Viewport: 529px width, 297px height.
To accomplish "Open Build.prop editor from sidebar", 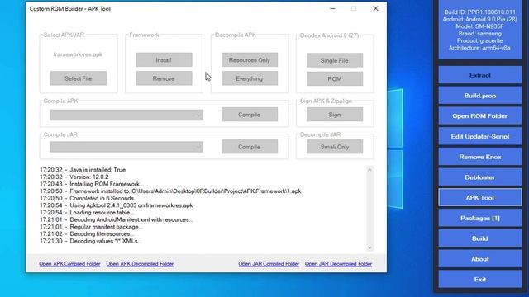I will click(479, 96).
